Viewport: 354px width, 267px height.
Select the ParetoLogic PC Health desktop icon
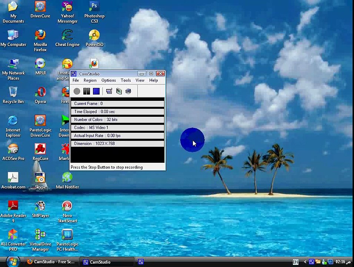tap(67, 240)
